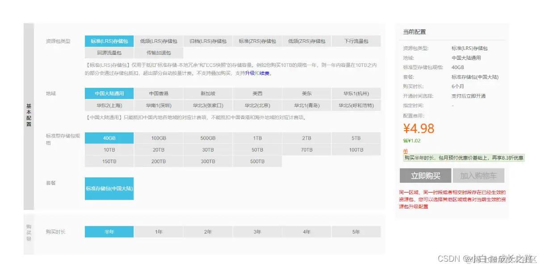Choose 100TB storage size
The image size is (540, 267).
point(356,150)
